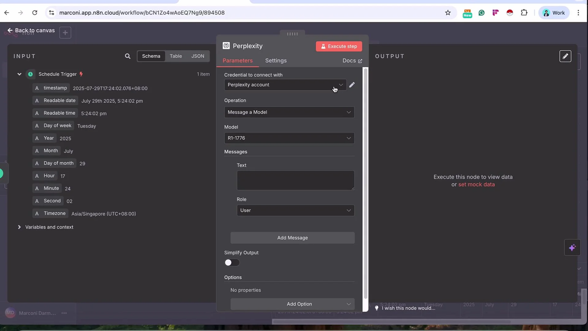Open the Parameters tab
588x331 pixels.
tap(238, 61)
